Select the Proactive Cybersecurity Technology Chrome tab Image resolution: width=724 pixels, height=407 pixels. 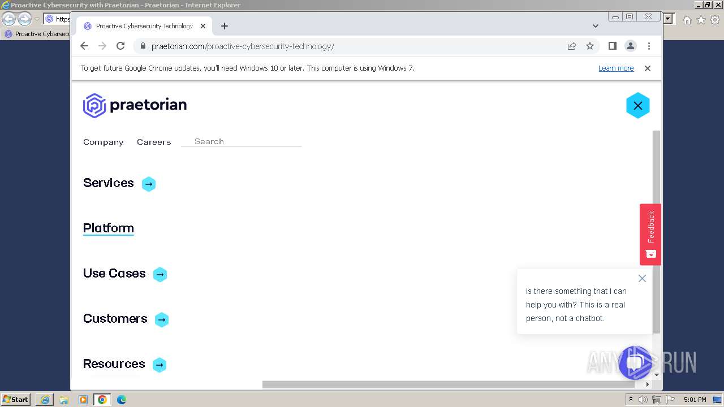coord(145,26)
